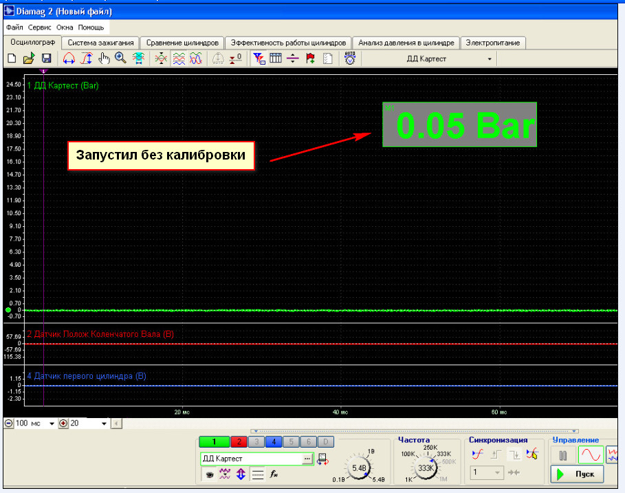Open the sync channel dropdown showing 1
625x493 pixels.
click(487, 472)
